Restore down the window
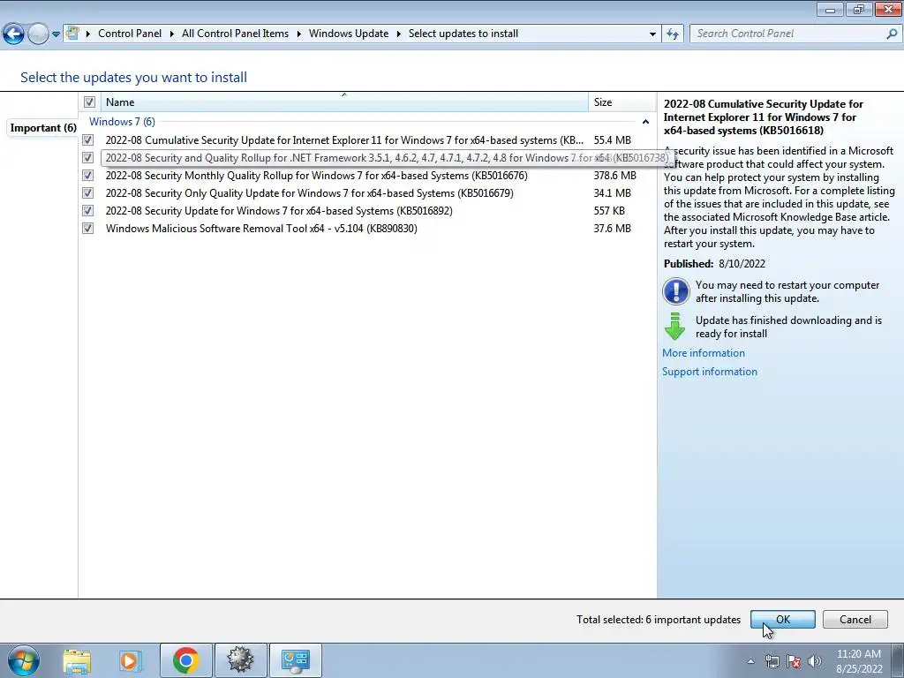This screenshot has width=904, height=678. pyautogui.click(x=858, y=9)
